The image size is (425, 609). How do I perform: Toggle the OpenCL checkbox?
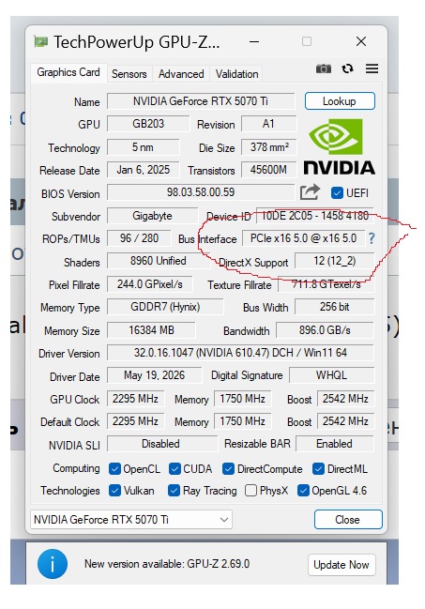[114, 469]
